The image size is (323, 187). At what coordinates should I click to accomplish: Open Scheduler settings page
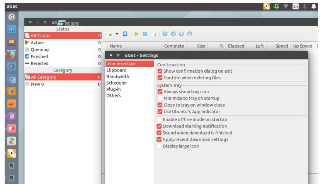[129, 83]
